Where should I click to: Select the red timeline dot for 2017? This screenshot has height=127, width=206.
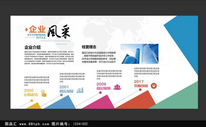click(140, 90)
